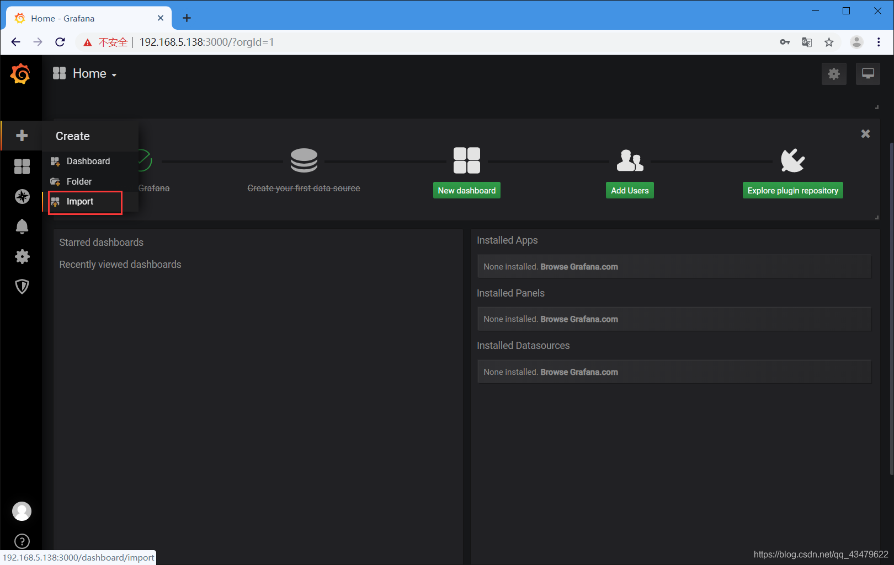
Task: Click the add users people icon
Action: tap(630, 160)
